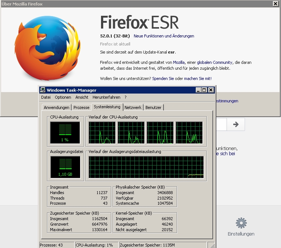Click the Spenden Sie link
Image resolution: width=281 pixels, height=248 pixels.
[x=163, y=79]
